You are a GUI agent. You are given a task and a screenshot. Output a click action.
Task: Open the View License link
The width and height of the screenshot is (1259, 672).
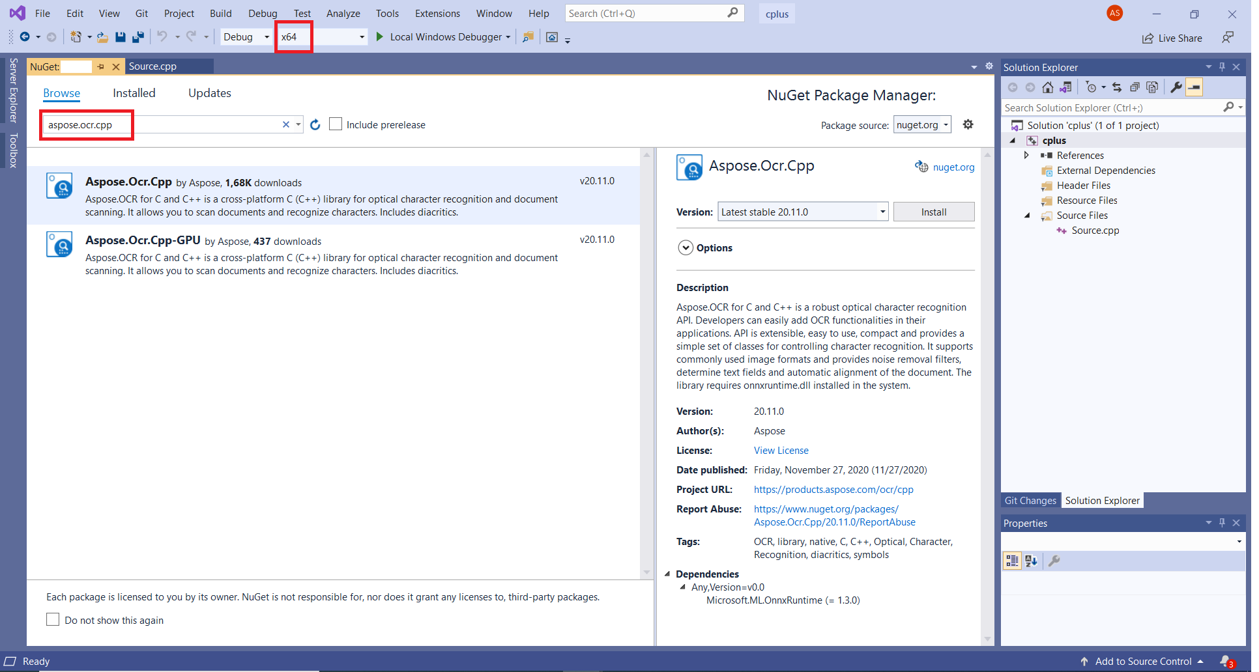coord(781,450)
